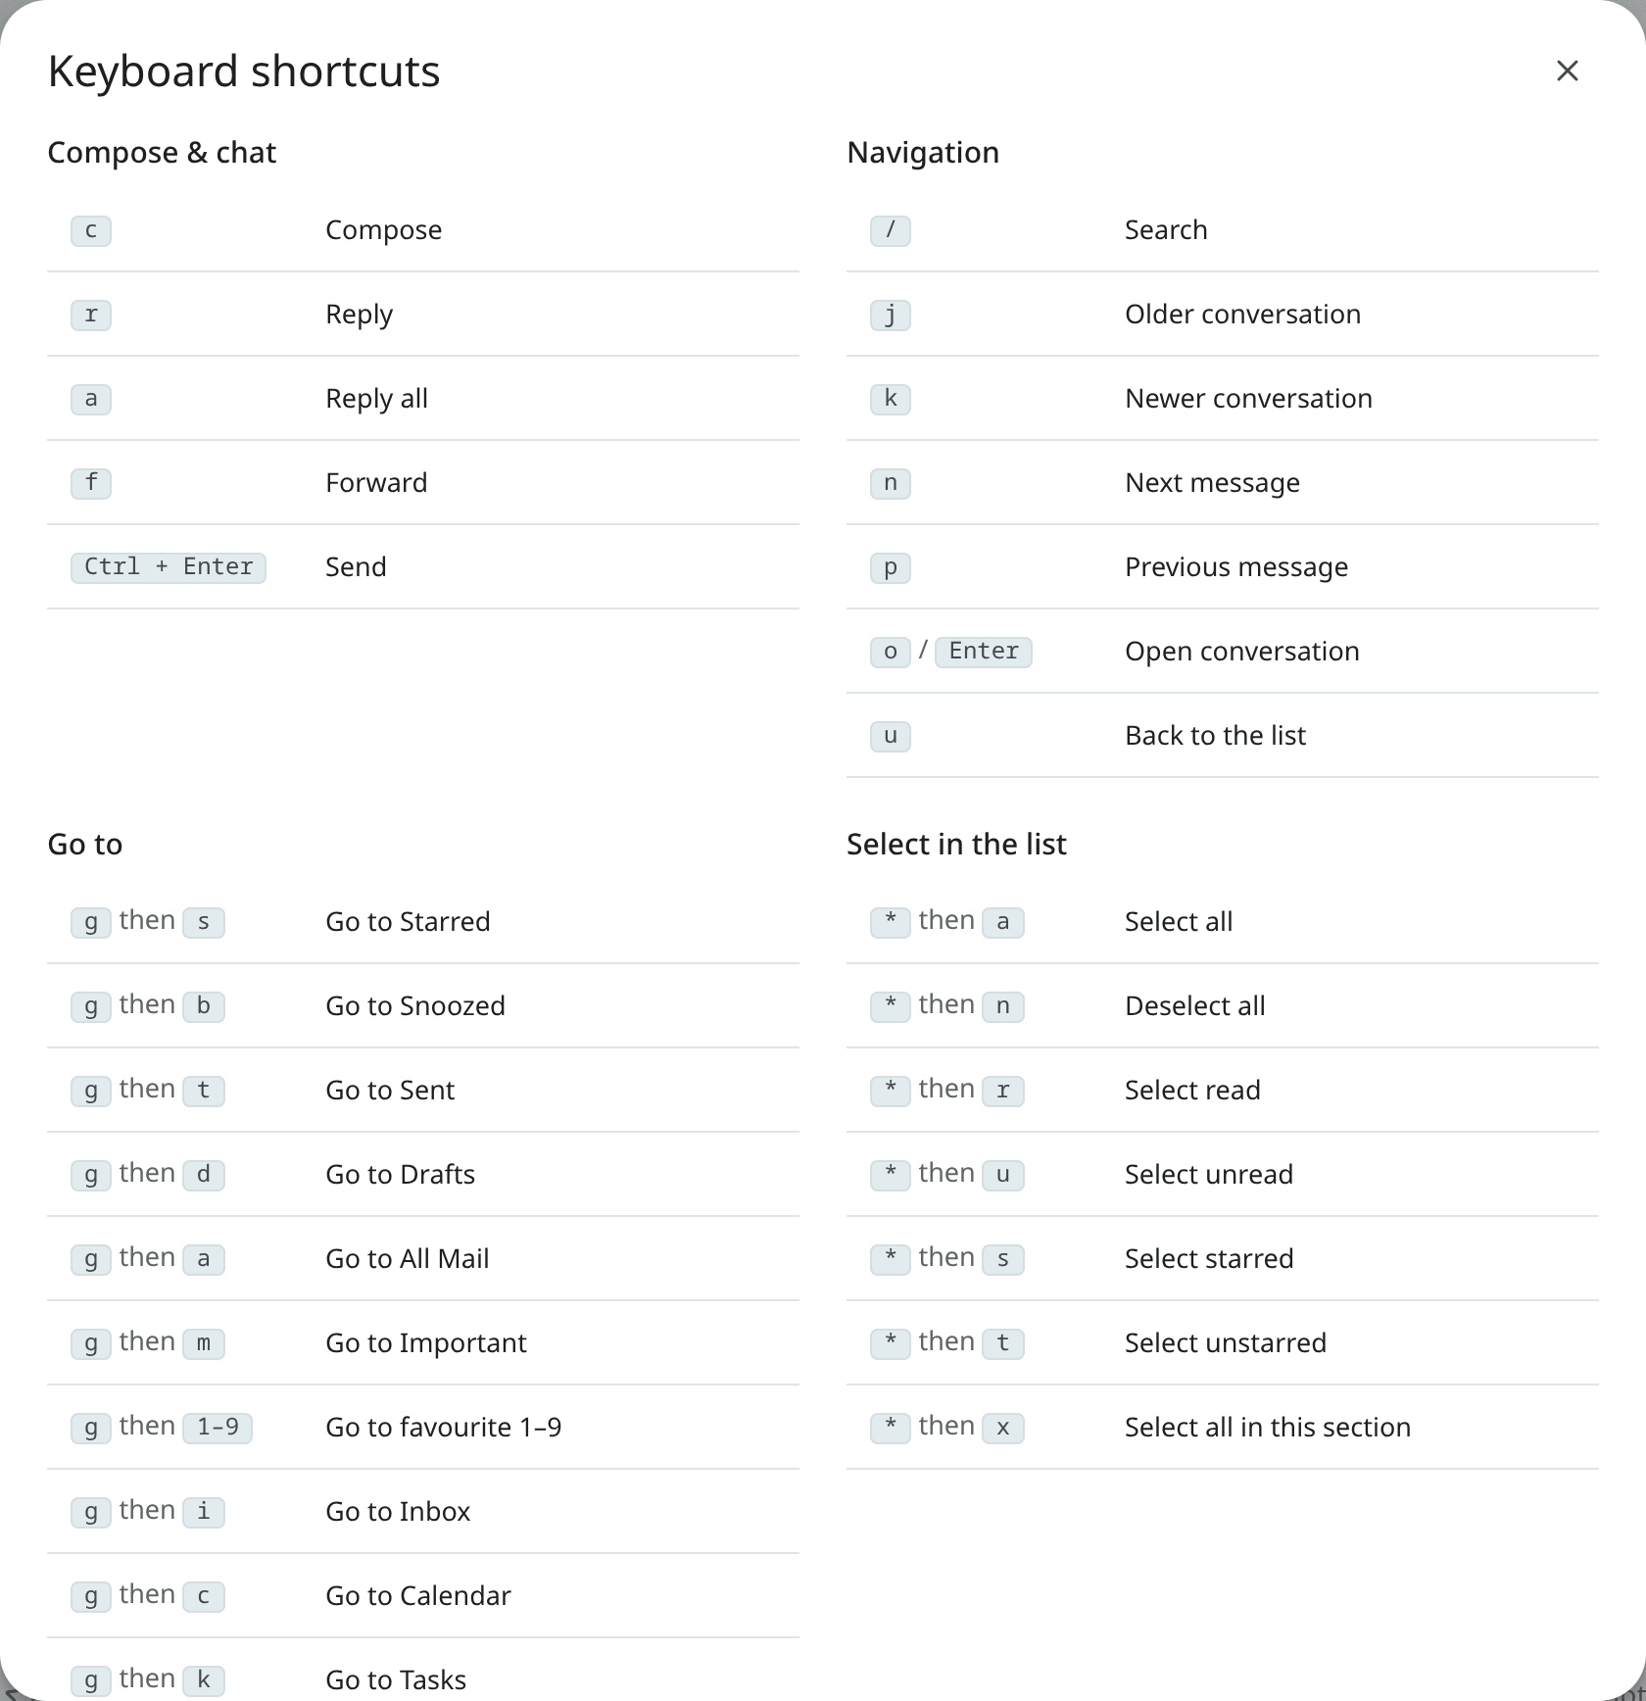
Task: Click 'Older conversation' text
Action: point(1242,315)
